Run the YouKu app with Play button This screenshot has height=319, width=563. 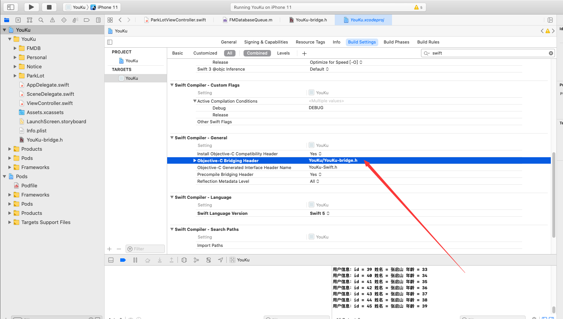click(x=31, y=6)
